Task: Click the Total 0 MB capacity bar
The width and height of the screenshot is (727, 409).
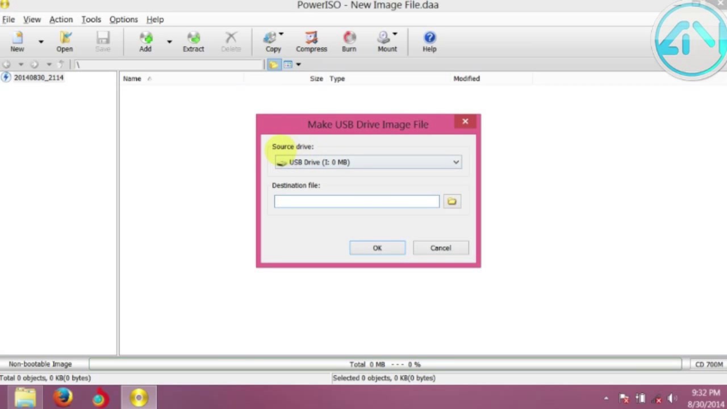Action: [x=385, y=364]
